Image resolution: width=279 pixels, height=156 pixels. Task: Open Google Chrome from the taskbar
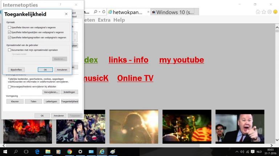[69, 152]
